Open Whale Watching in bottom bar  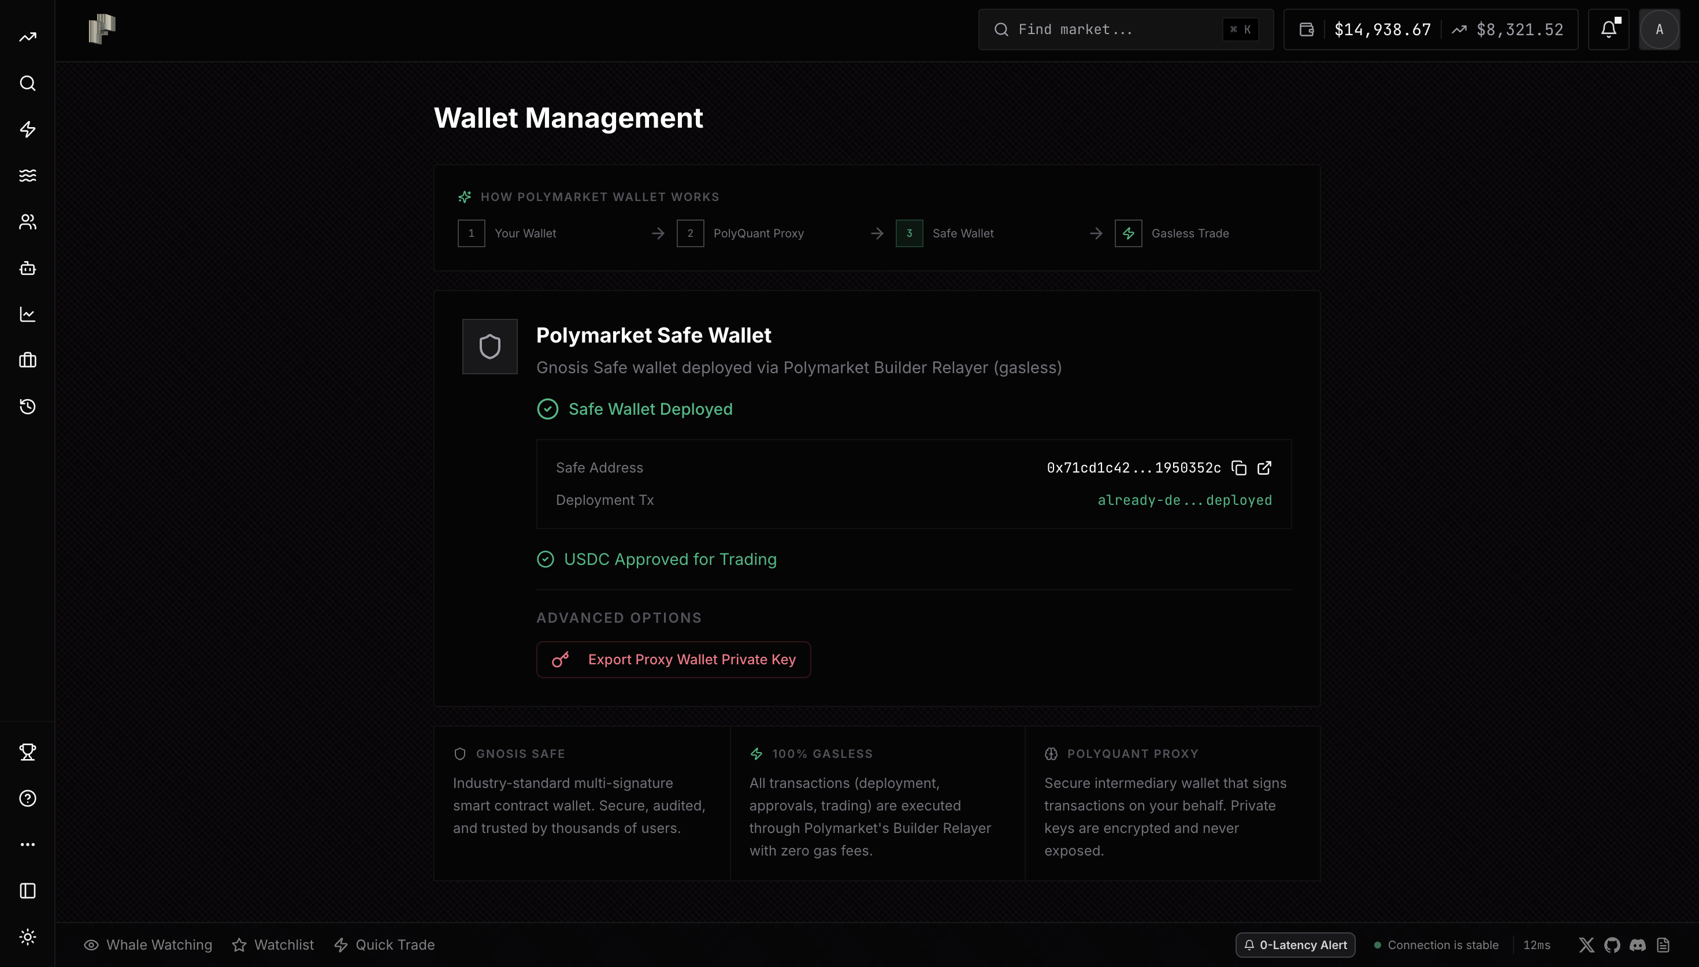click(148, 945)
